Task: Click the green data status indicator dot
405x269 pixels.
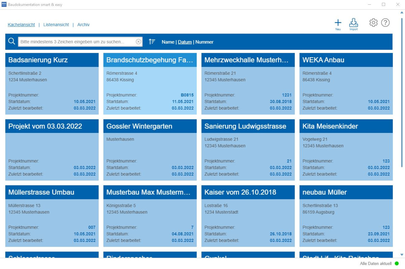Action: [397, 264]
